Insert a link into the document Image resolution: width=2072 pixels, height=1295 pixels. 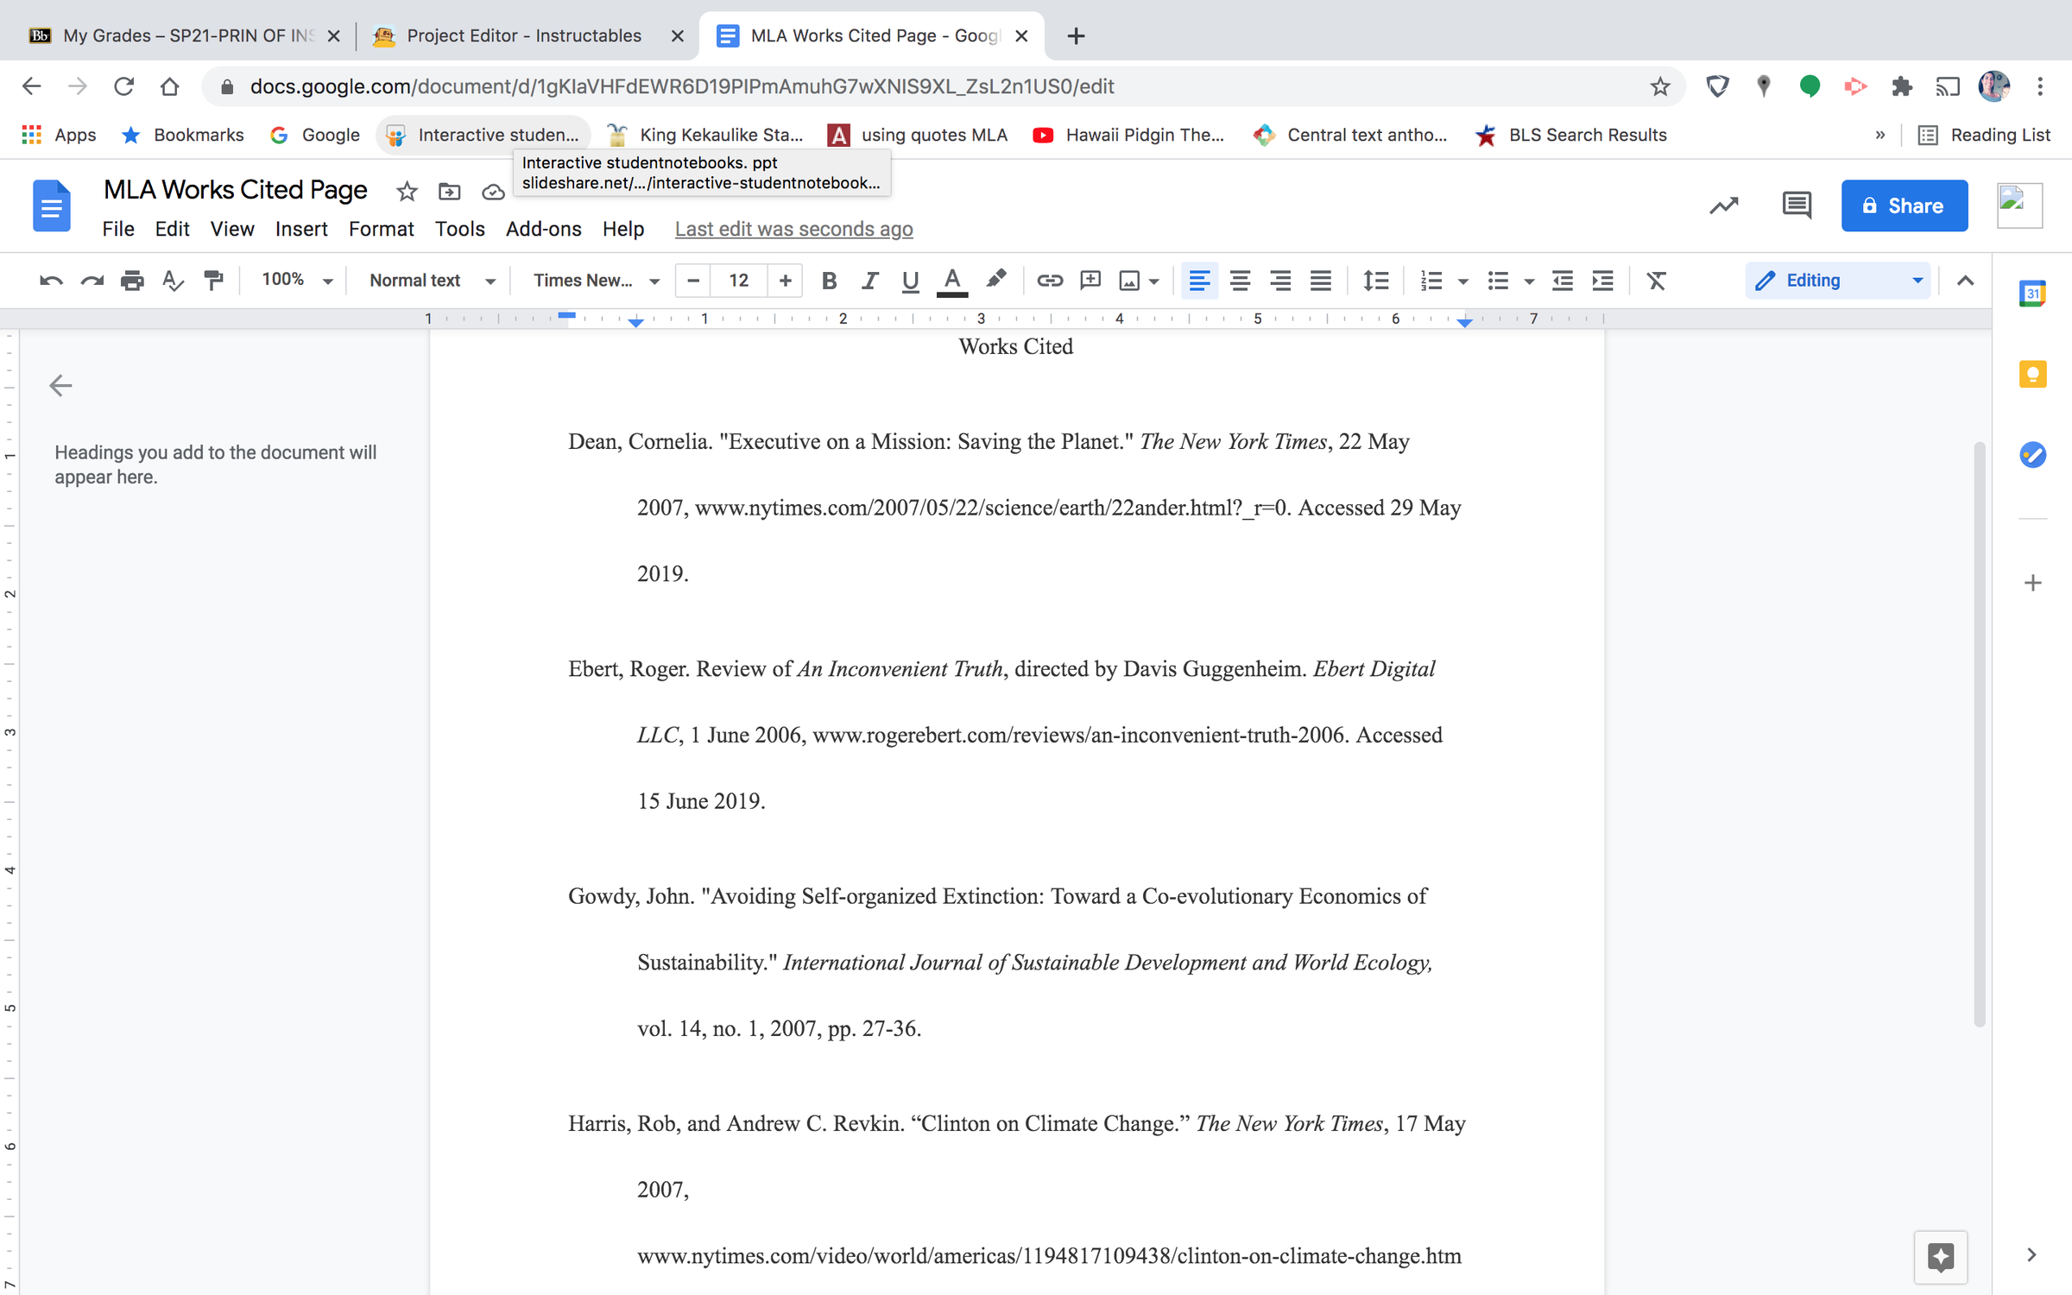(x=1050, y=281)
